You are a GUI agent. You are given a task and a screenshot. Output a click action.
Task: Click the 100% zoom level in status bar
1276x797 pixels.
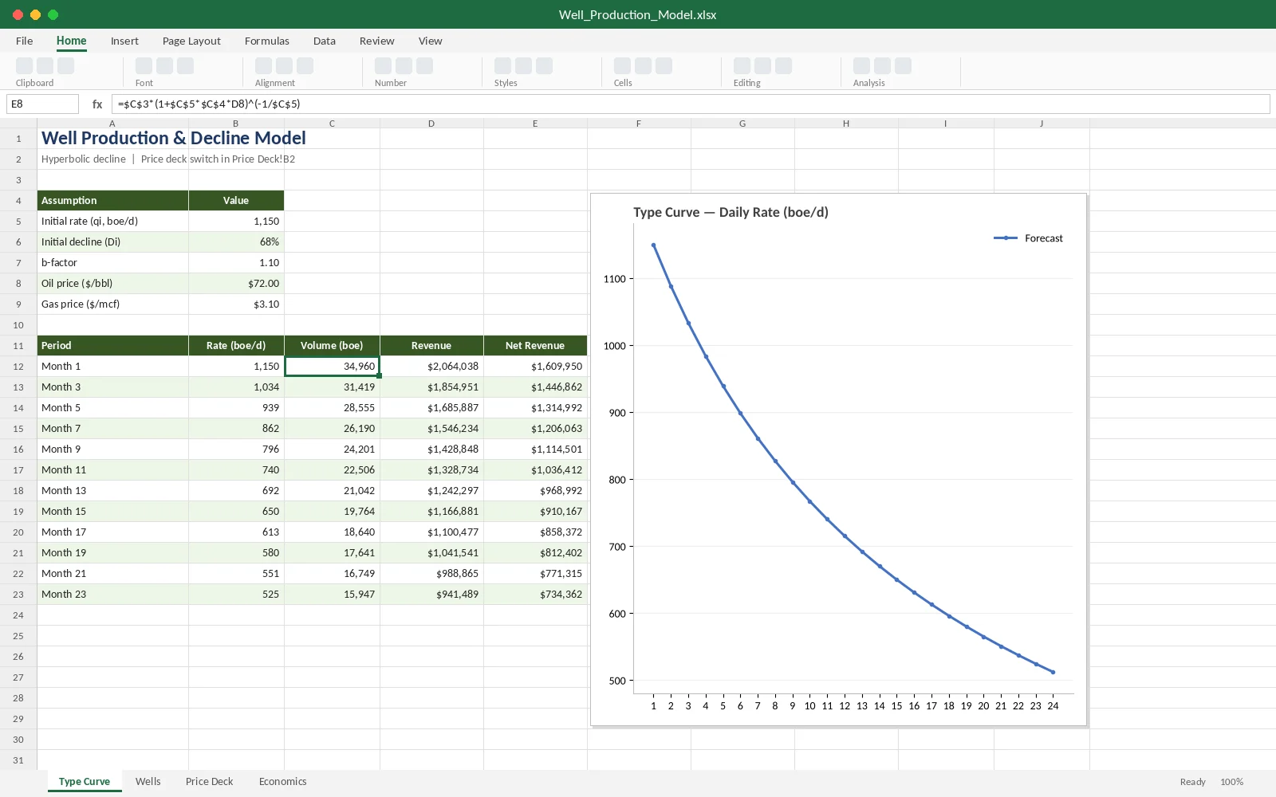coord(1231,782)
